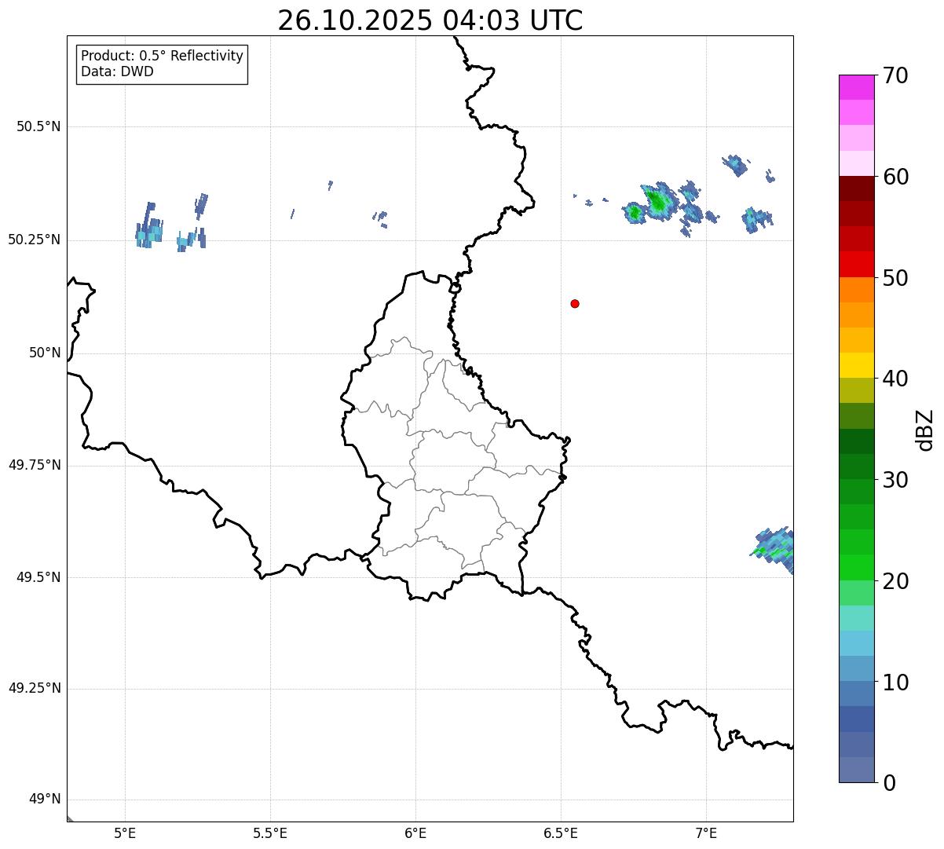Click the 6°E longitude label
The height and width of the screenshot is (849, 944).
pos(415,833)
